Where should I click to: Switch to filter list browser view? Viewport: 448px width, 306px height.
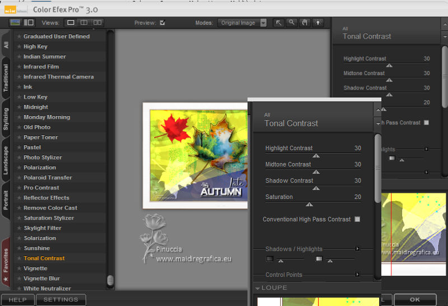click(29, 22)
